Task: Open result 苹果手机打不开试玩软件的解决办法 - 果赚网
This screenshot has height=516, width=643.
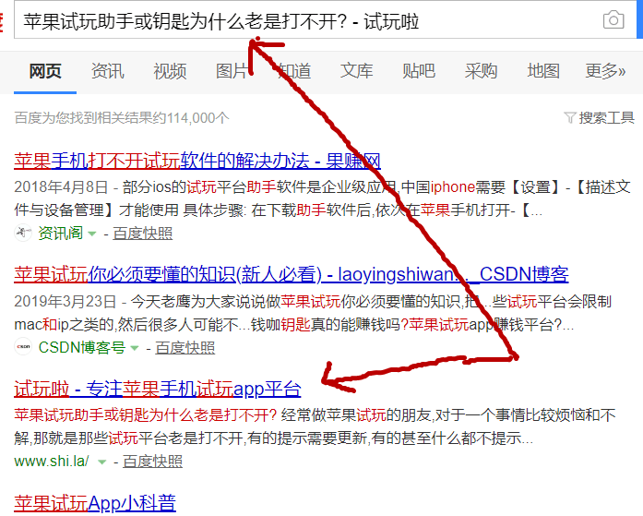Action: pyautogui.click(x=197, y=161)
